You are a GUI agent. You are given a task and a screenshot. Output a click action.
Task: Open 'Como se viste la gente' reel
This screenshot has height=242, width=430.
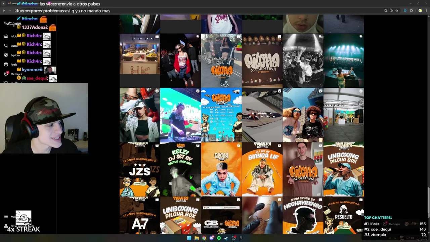(221, 61)
